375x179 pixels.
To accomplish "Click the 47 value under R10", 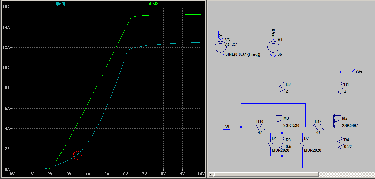I will click(x=260, y=132).
